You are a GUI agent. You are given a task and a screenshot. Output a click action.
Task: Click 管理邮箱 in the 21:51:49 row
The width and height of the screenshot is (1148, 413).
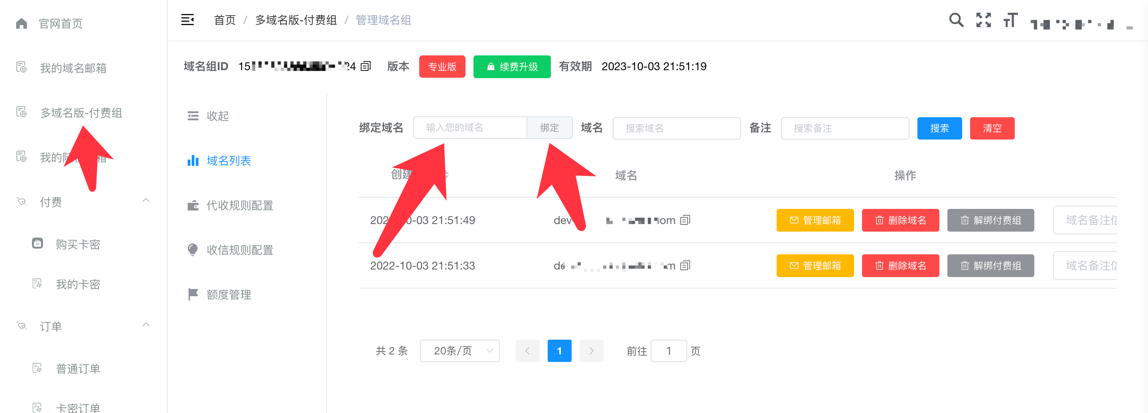(x=815, y=220)
